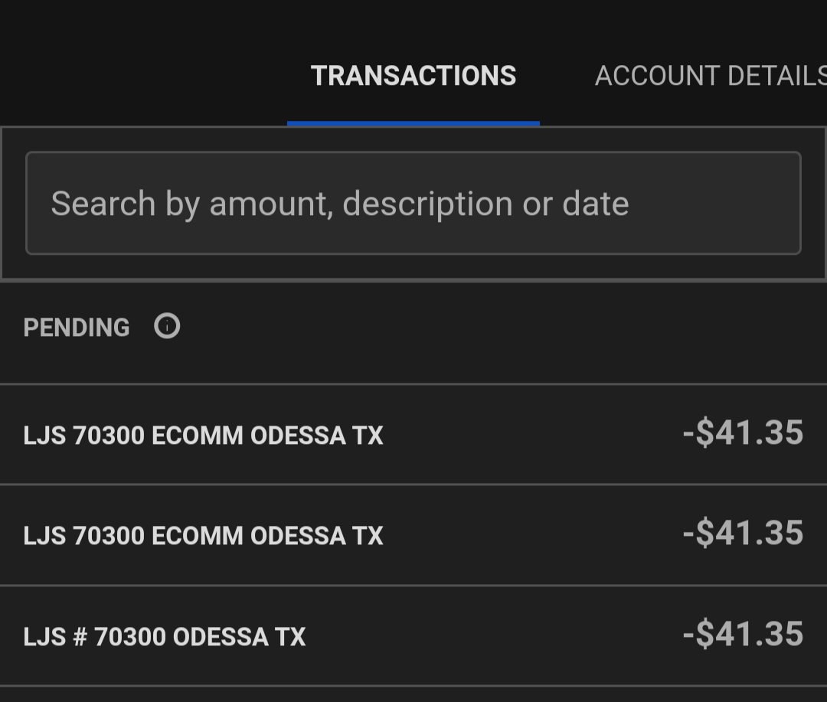Switch to the ACCOUNT DETAILS tab
The width and height of the screenshot is (827, 702).
pos(709,76)
